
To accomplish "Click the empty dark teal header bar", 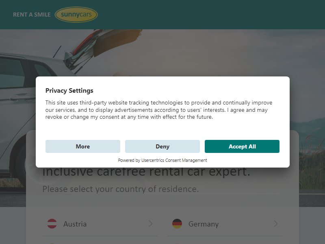I will pos(207,15).
